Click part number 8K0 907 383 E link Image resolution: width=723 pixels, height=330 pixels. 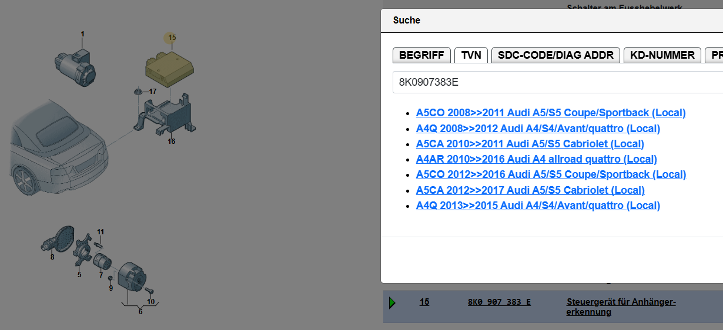(499, 302)
